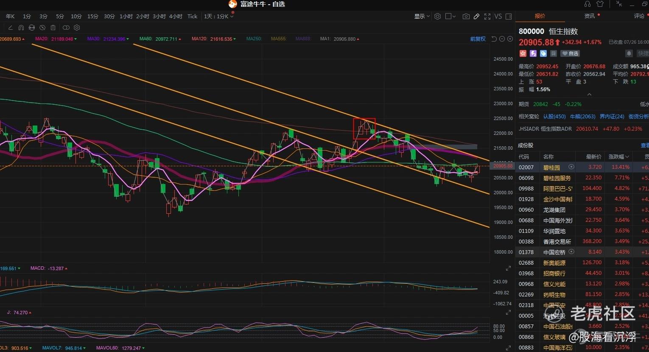Toggle the magnet snap tool
The width and height of the screenshot is (649, 352).
click(21, 28)
